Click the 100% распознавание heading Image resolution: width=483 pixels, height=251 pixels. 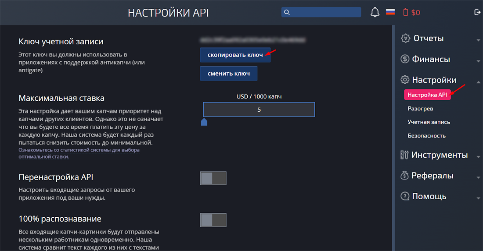coord(60,219)
